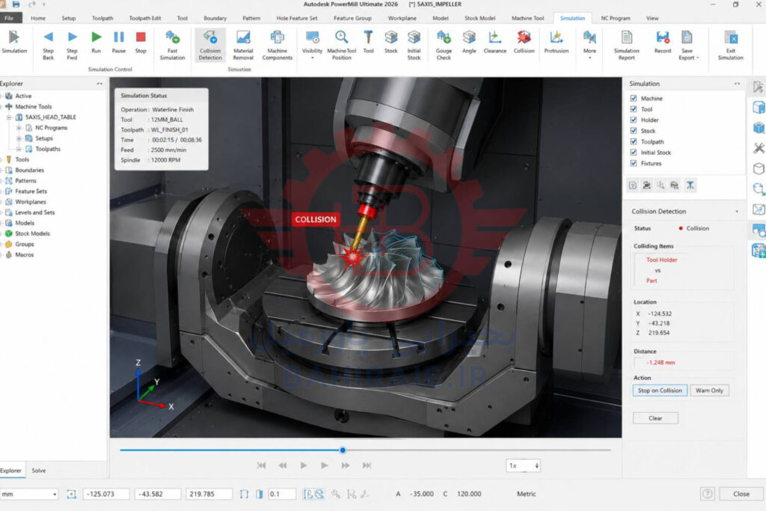766x511 pixels.
Task: Open the playback speed 1x dropdown
Action: pyautogui.click(x=523, y=465)
